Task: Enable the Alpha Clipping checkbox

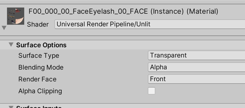Action: coord(152,91)
